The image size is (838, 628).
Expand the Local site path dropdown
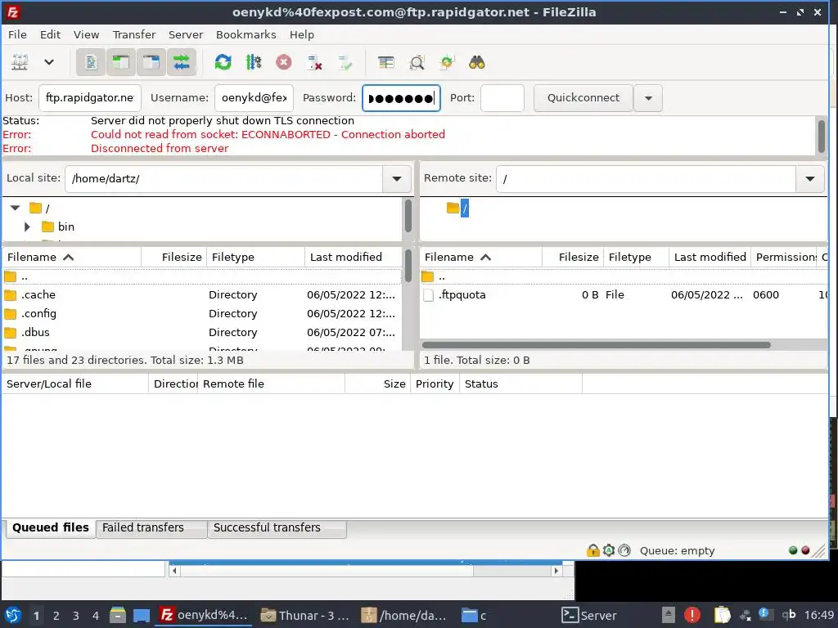pyautogui.click(x=397, y=179)
